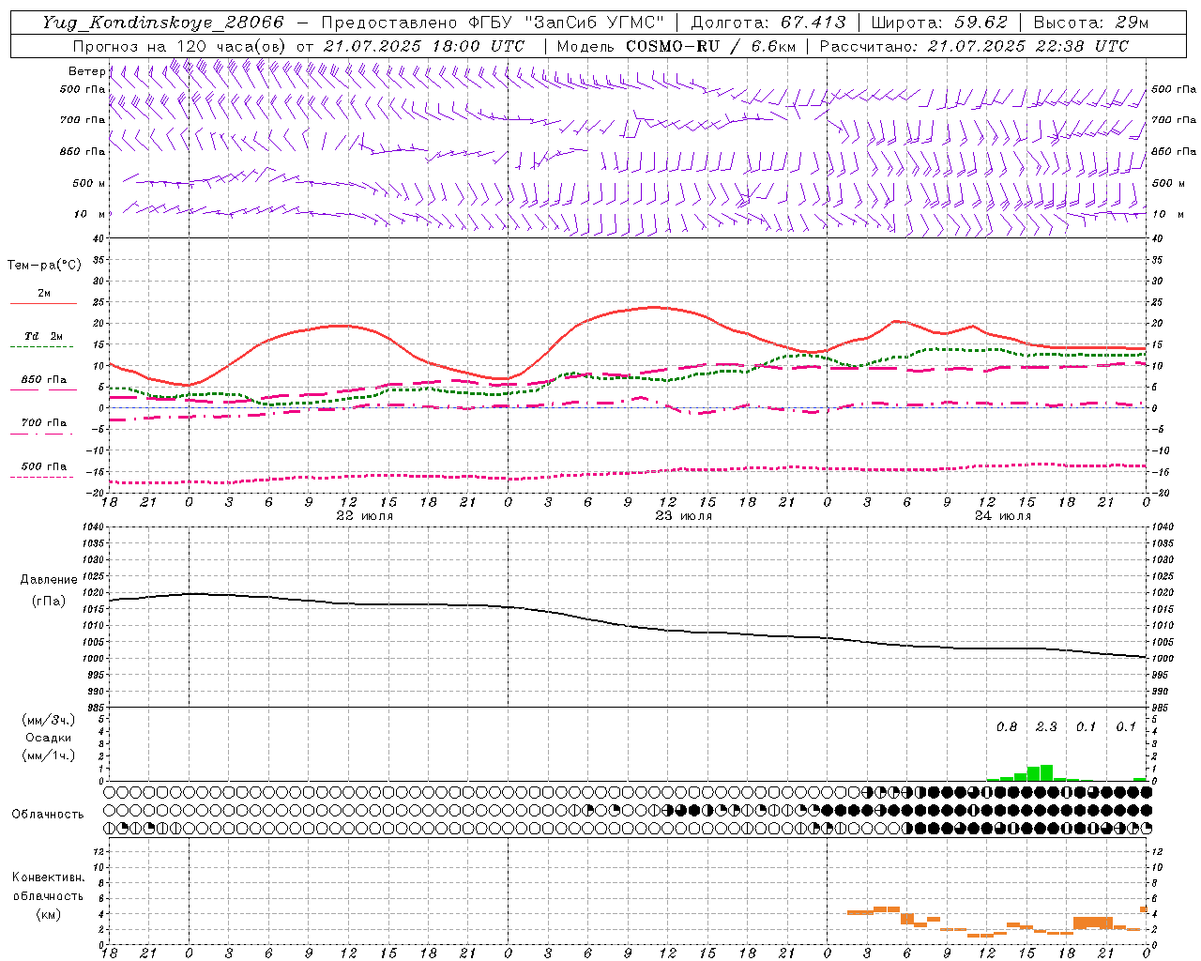Click the 0.8 three-hour precipitation total

pos(1007,727)
